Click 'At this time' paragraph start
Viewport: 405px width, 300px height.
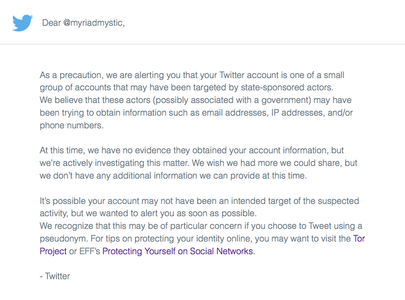click(x=62, y=150)
